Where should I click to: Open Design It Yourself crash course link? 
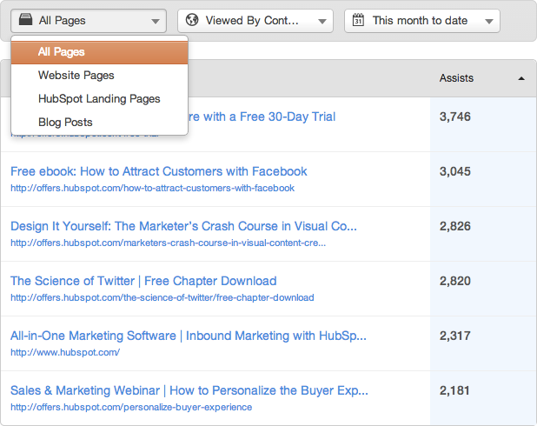(183, 226)
